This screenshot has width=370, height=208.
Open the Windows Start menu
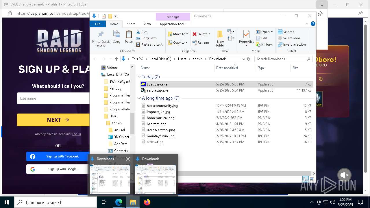7,203
